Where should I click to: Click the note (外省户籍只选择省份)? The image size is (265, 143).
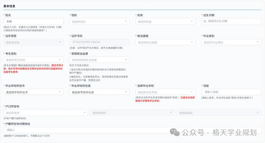[15, 118]
